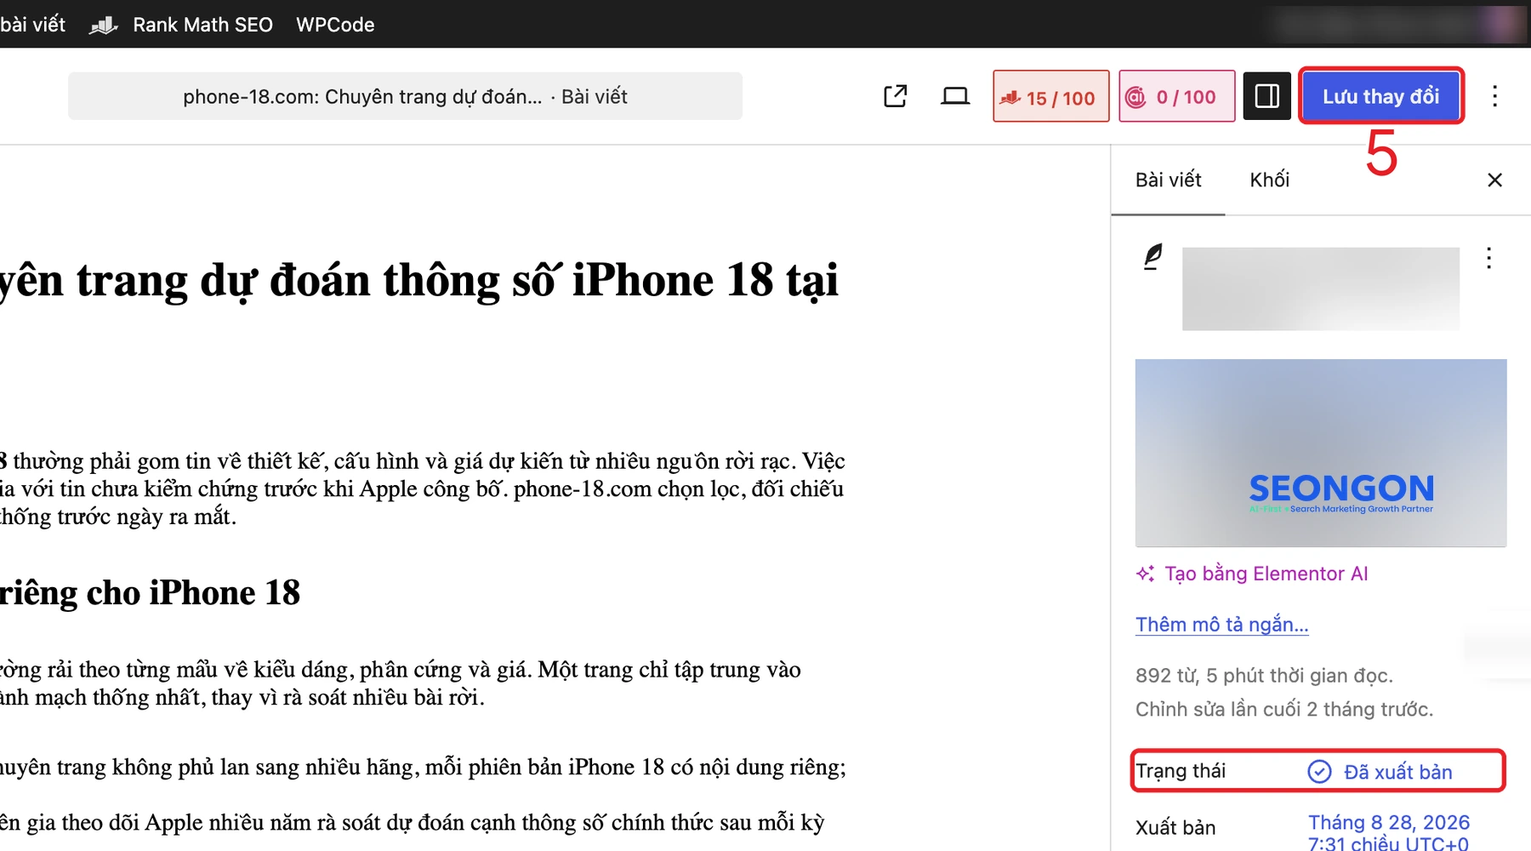Click Thêm mô tả ngắn link

coord(1221,624)
